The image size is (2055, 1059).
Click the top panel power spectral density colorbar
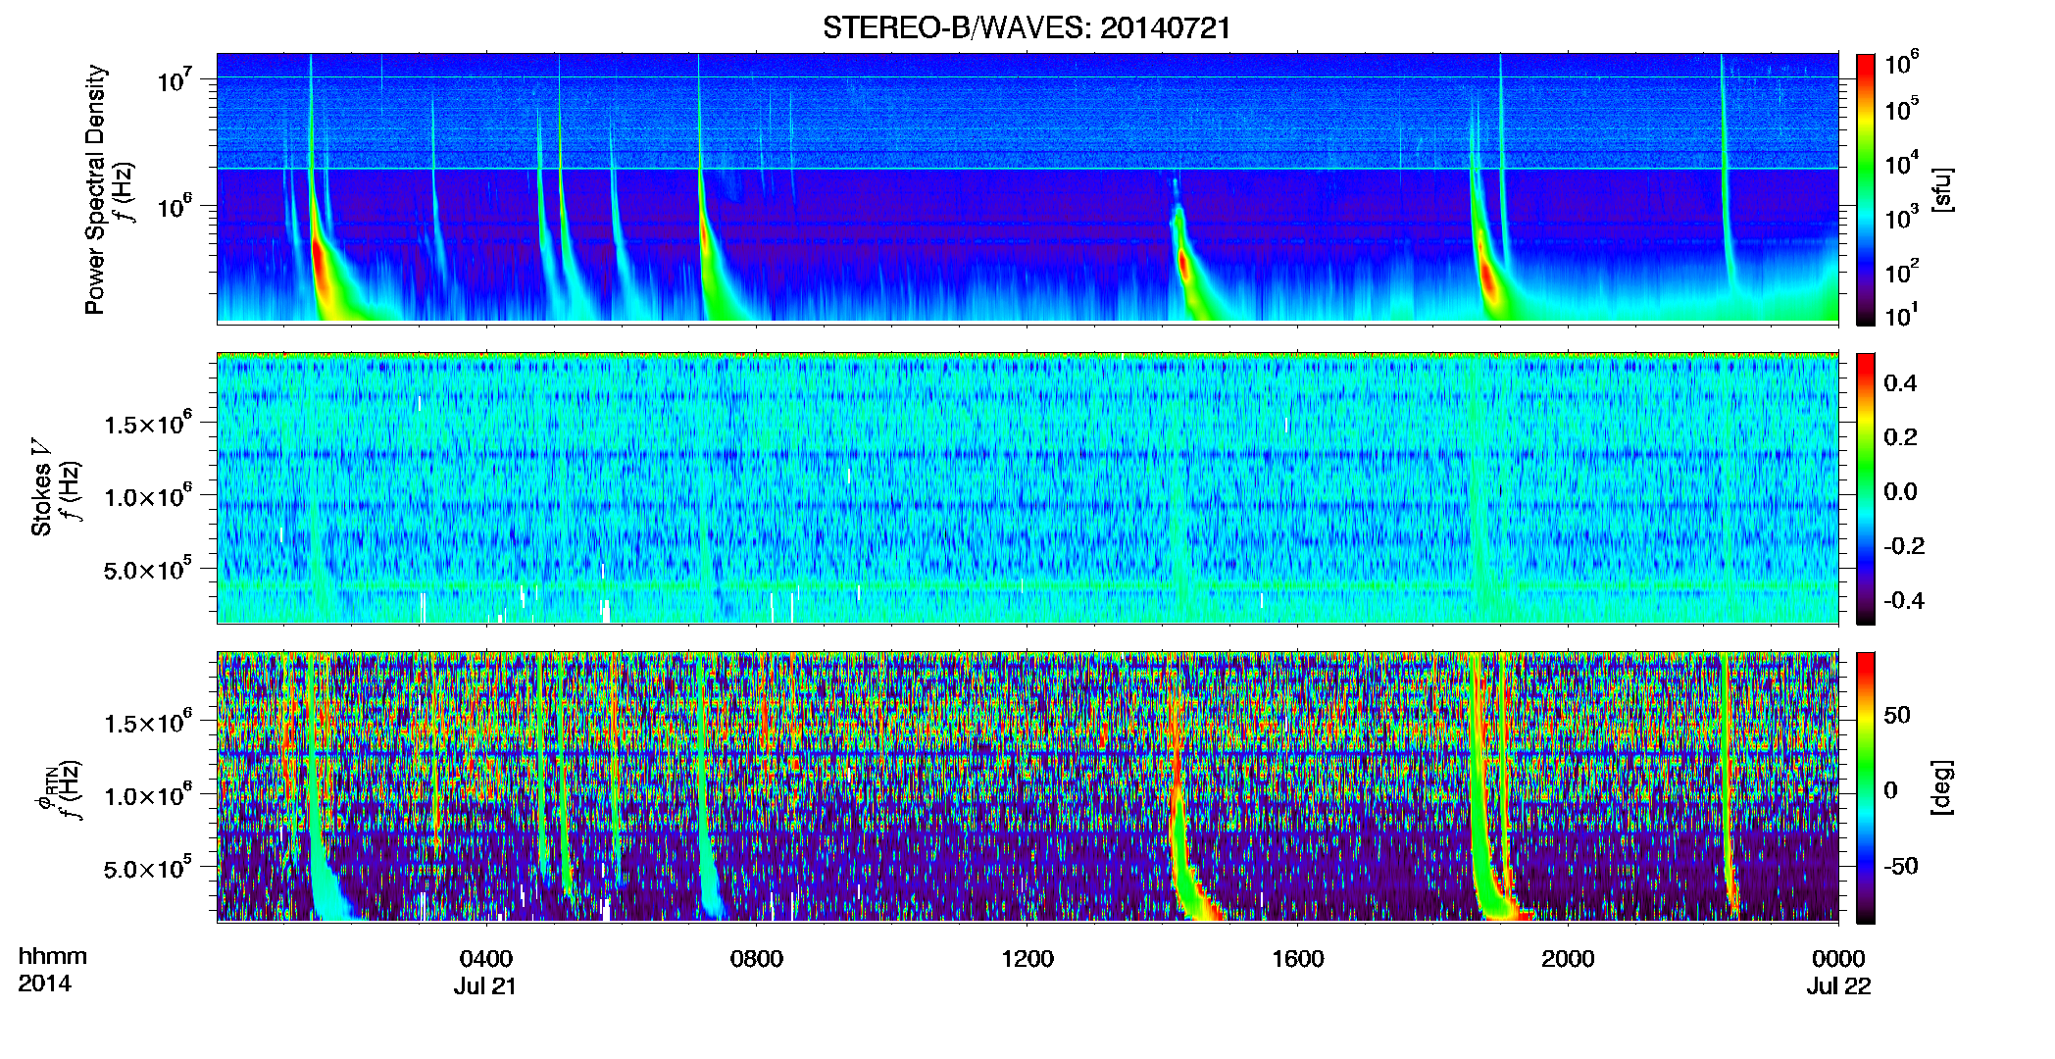point(1866,189)
